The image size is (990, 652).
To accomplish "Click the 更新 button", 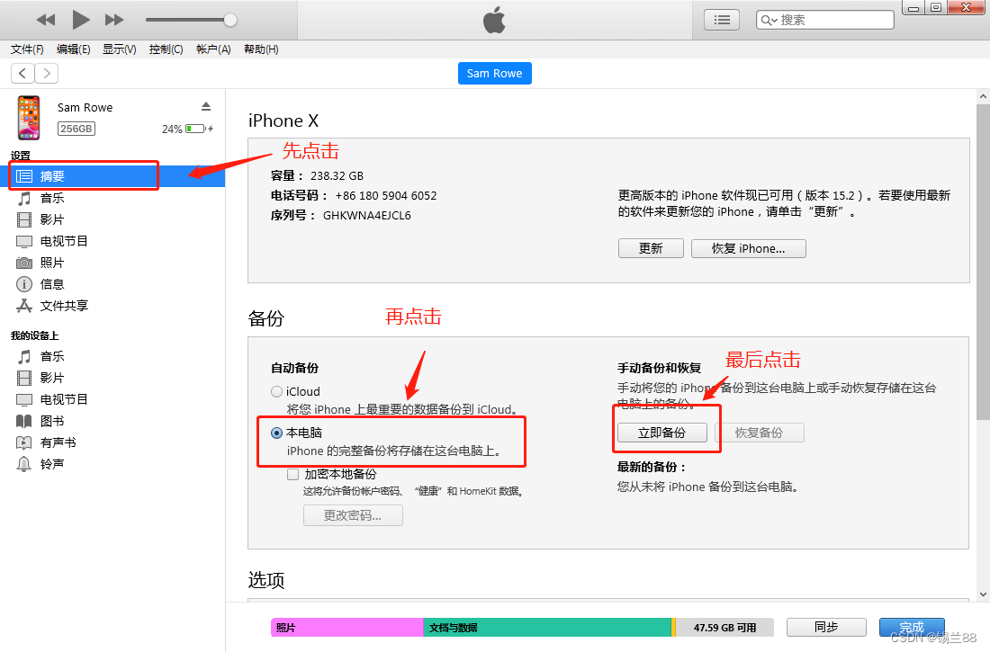I will pos(651,249).
